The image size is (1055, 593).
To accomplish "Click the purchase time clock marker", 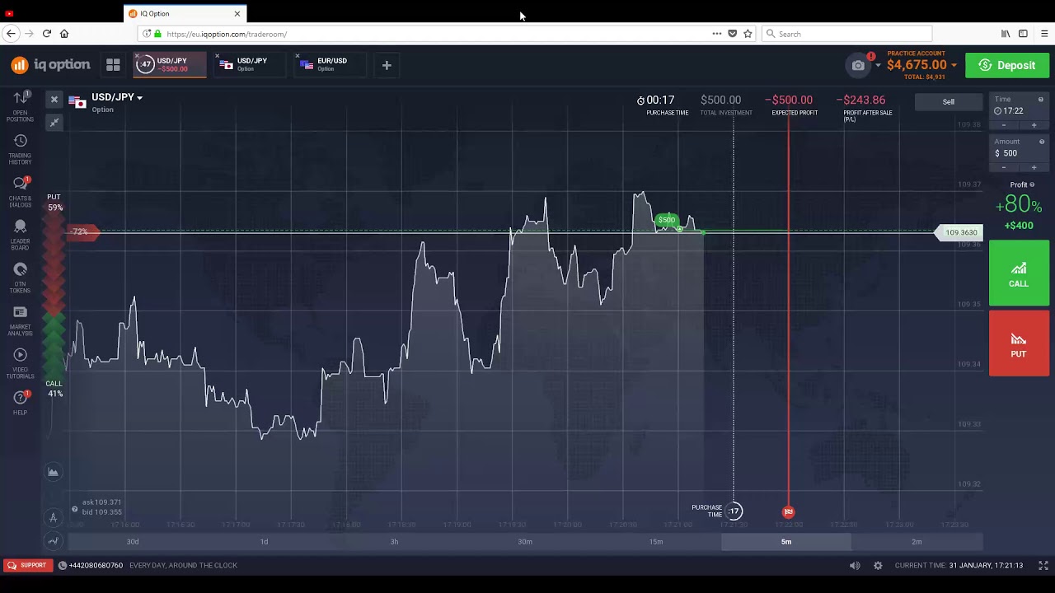I will pos(734,511).
